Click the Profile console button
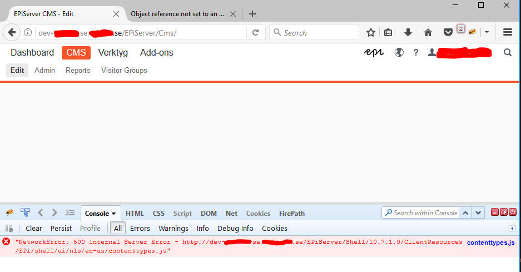Viewport: 521px width, 272px height. (90, 229)
